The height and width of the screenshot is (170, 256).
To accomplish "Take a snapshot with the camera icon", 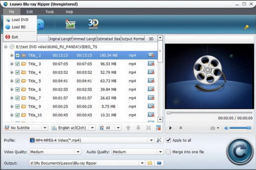I will coord(212,128).
